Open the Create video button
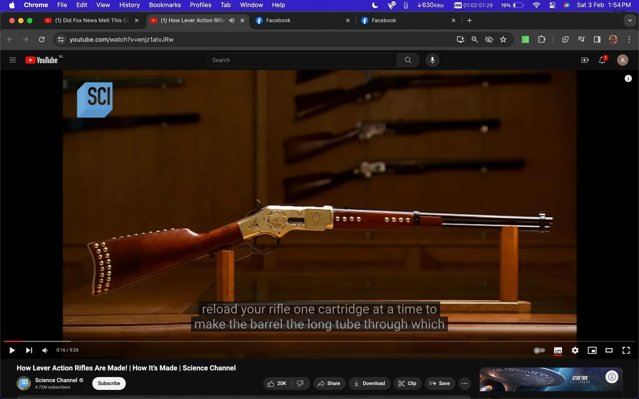 coord(585,60)
